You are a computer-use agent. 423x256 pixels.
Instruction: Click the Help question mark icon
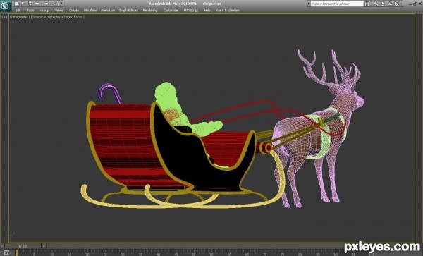pos(396,4)
